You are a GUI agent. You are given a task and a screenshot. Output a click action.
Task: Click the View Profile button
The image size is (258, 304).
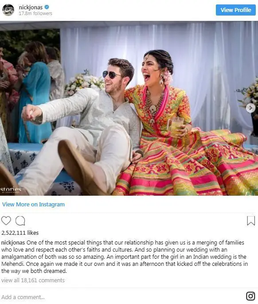236,10
